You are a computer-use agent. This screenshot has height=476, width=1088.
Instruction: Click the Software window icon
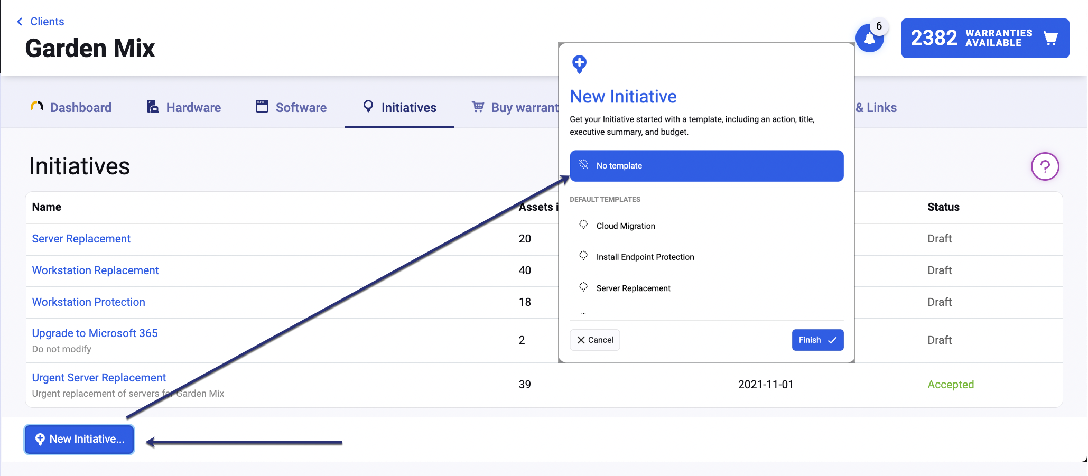pos(262,106)
